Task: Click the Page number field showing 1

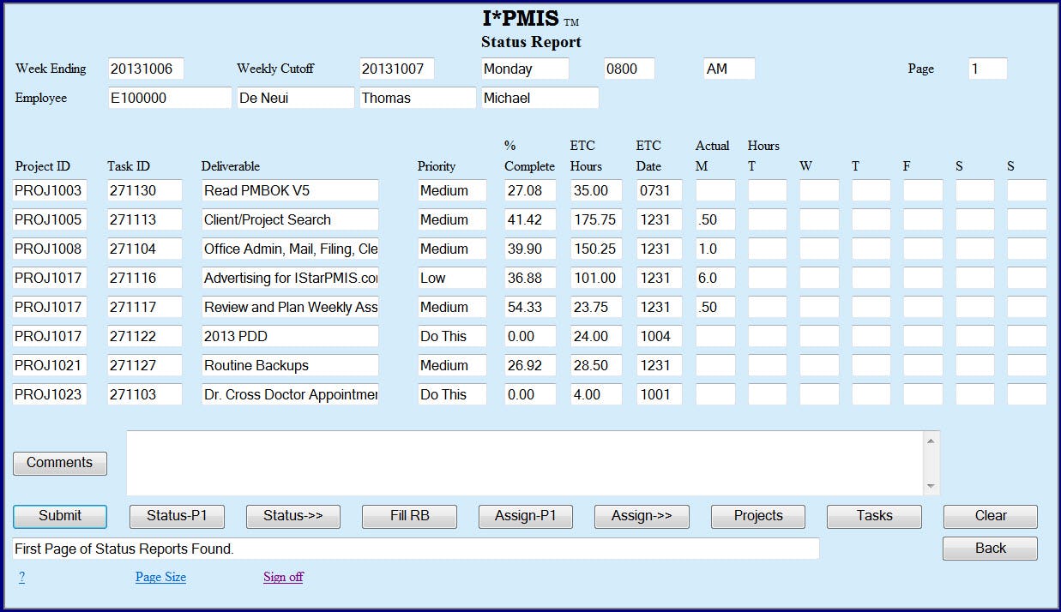Action: (x=987, y=69)
